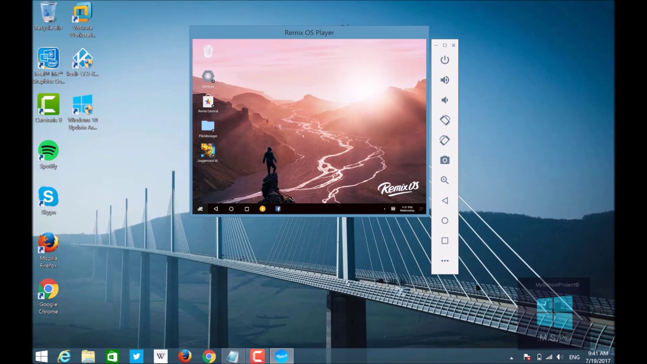Image resolution: width=647 pixels, height=364 pixels.
Task: Maximize the emulator sidebar panel
Action: [x=445, y=45]
